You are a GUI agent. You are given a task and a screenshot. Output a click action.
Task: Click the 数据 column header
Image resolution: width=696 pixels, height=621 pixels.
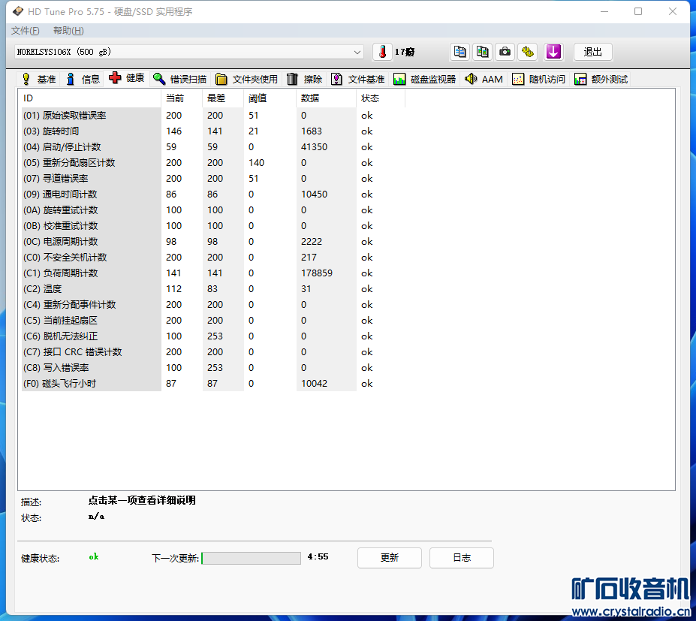click(327, 98)
